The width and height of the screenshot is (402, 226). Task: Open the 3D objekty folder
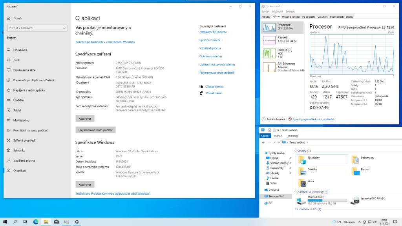click(x=321, y=159)
